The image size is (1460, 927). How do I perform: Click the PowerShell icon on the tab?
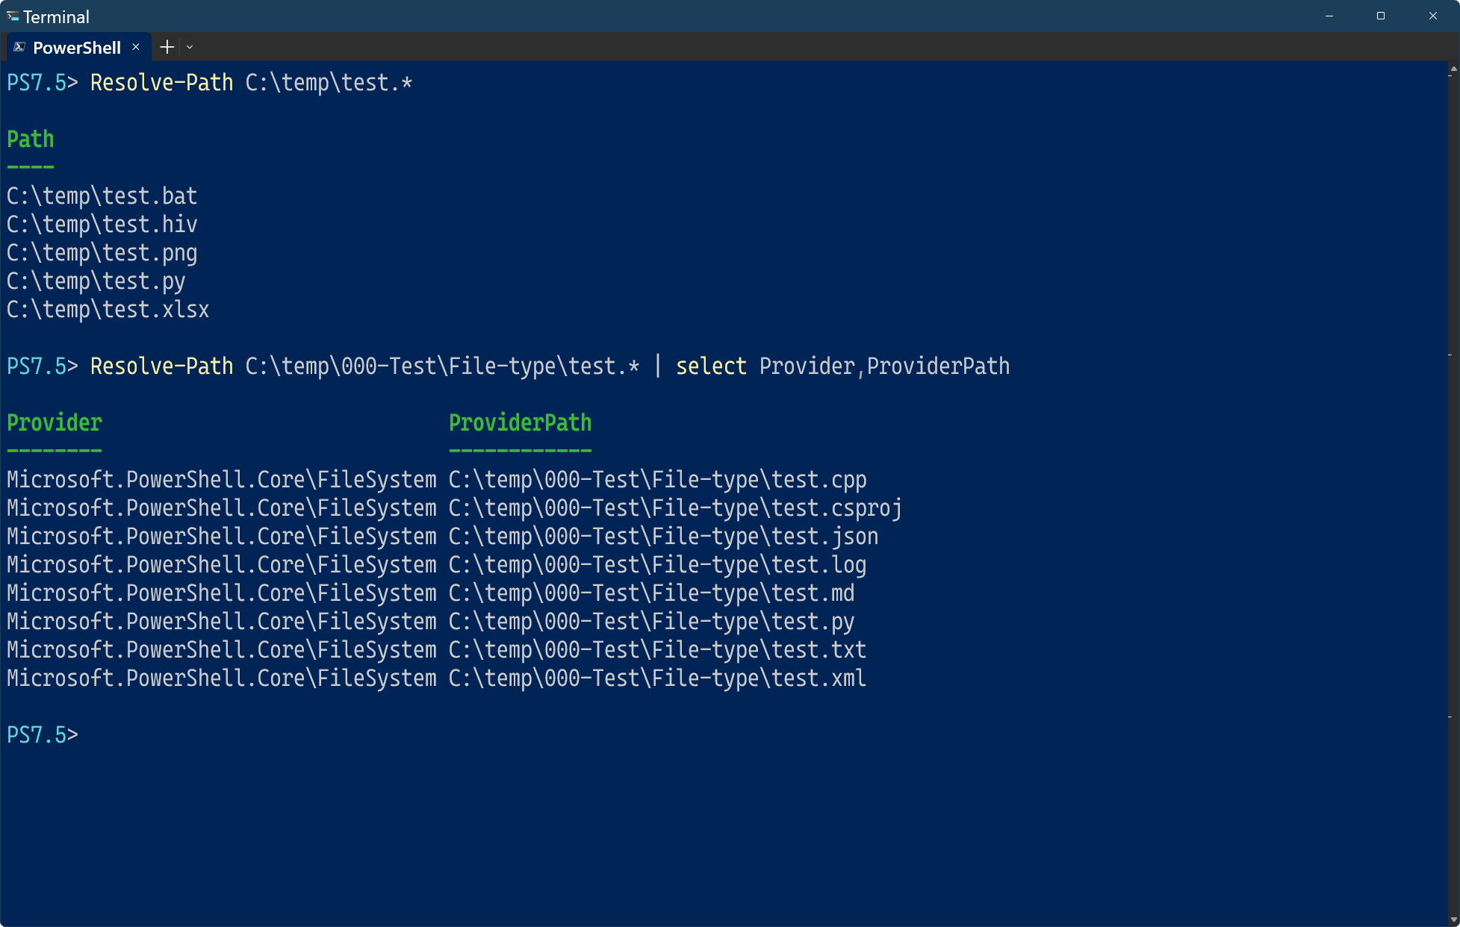tap(19, 47)
